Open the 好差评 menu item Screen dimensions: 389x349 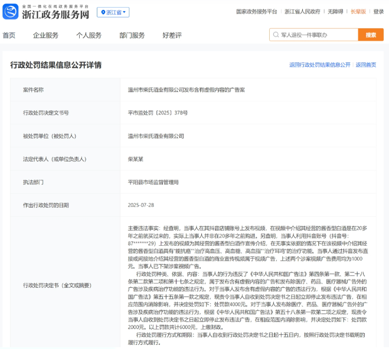(172, 35)
